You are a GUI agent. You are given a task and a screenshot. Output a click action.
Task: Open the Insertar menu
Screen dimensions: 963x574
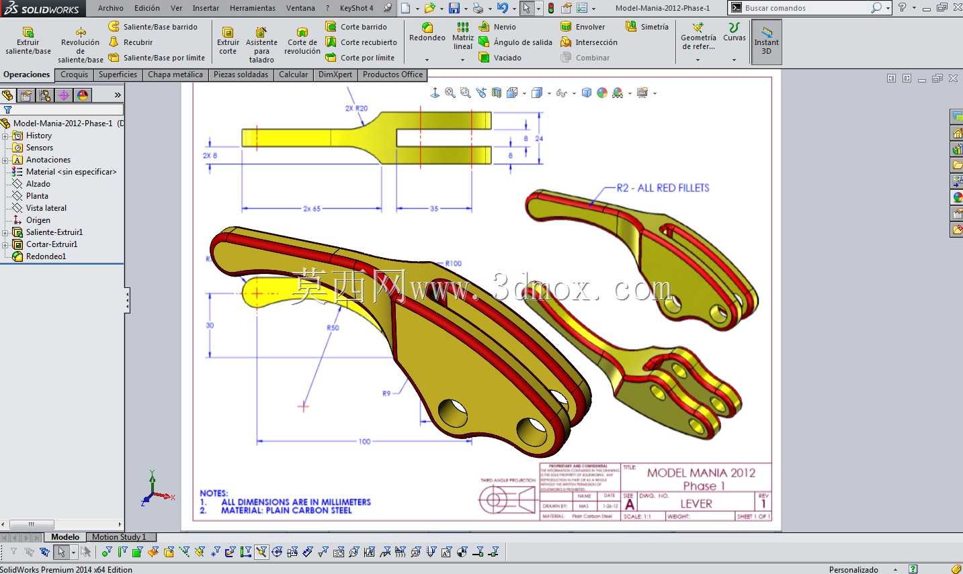(206, 8)
